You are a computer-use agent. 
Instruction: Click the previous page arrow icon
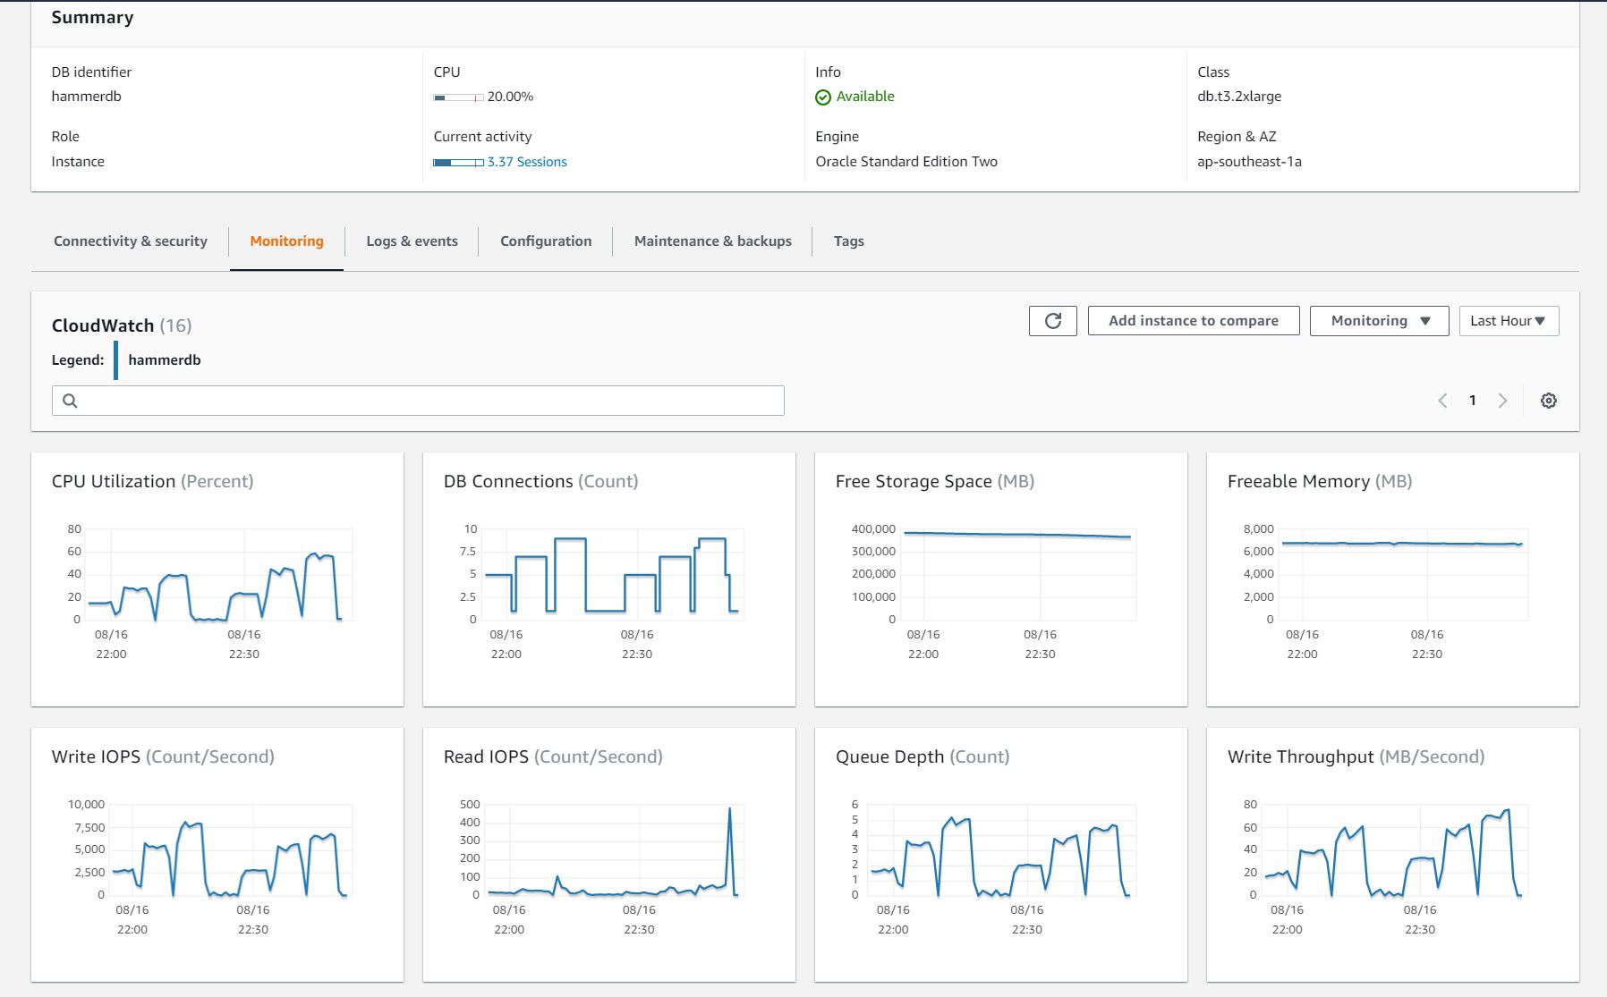pos(1442,401)
